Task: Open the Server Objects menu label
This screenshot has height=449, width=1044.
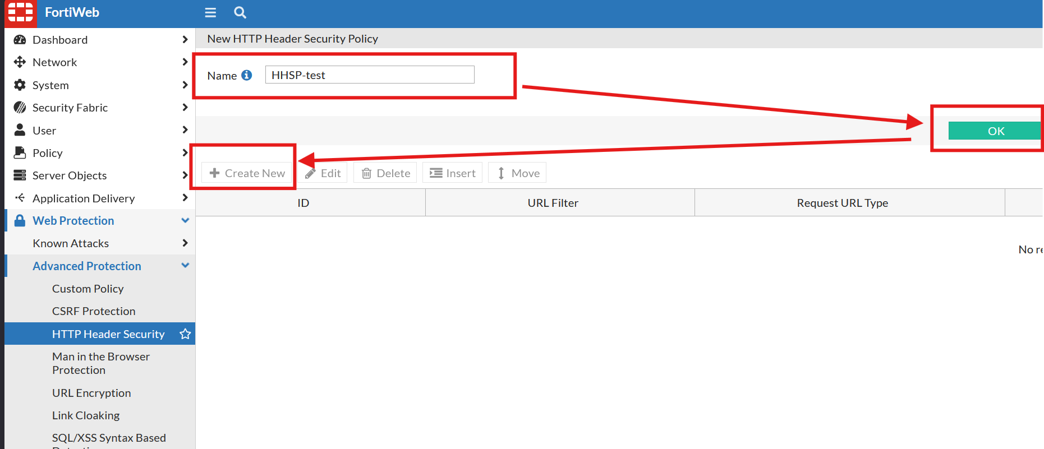Action: tap(70, 175)
